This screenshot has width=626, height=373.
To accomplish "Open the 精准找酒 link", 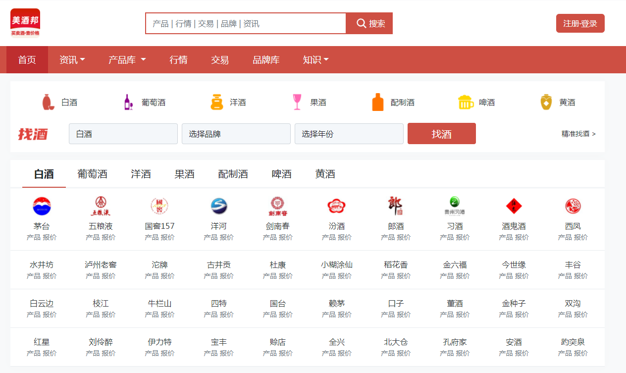I will pos(578,134).
